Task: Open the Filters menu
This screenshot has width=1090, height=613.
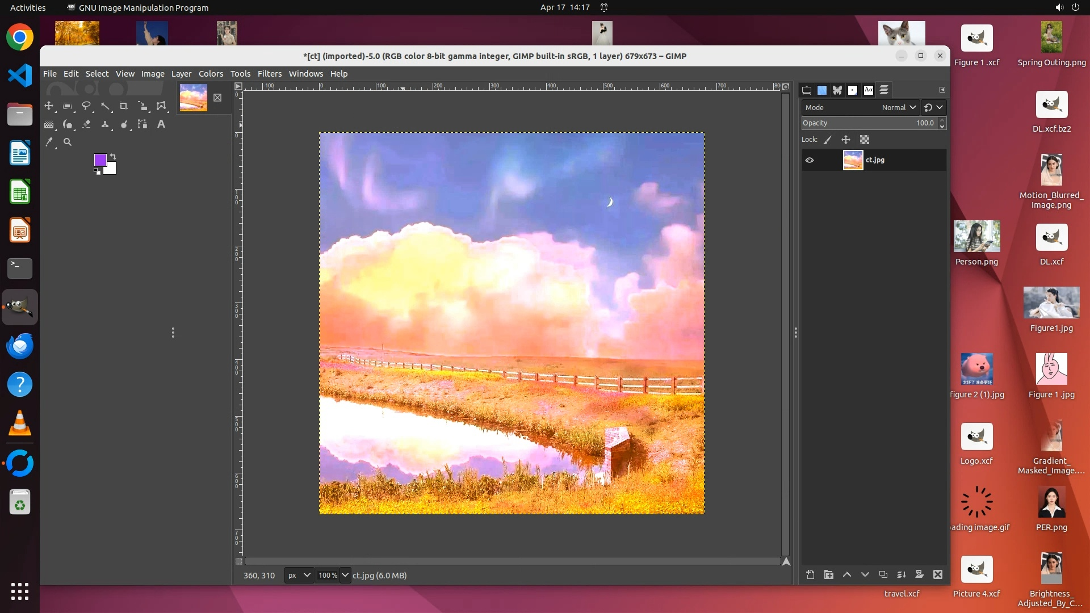Action: 269,74
